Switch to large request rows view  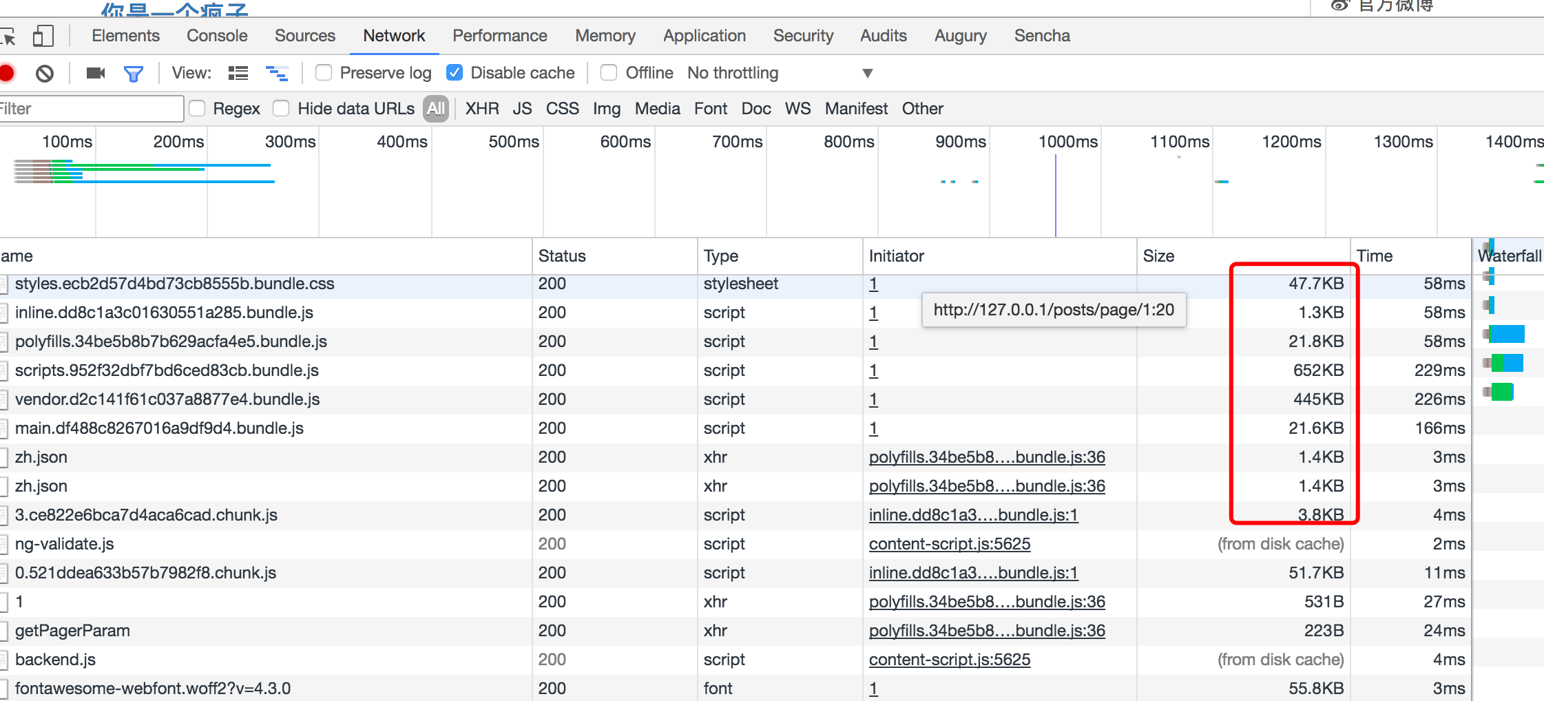pos(238,73)
